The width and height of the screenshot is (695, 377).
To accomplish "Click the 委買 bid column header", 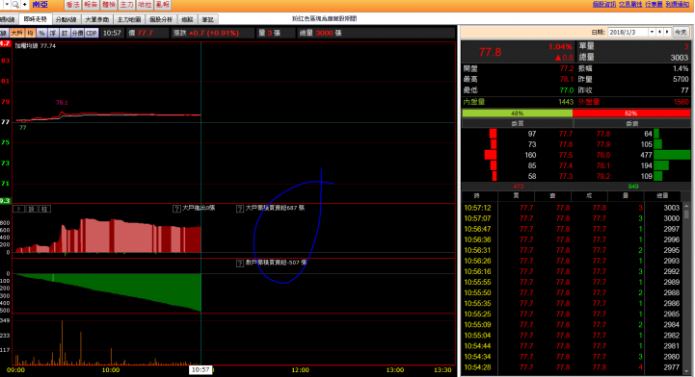I will click(x=518, y=124).
